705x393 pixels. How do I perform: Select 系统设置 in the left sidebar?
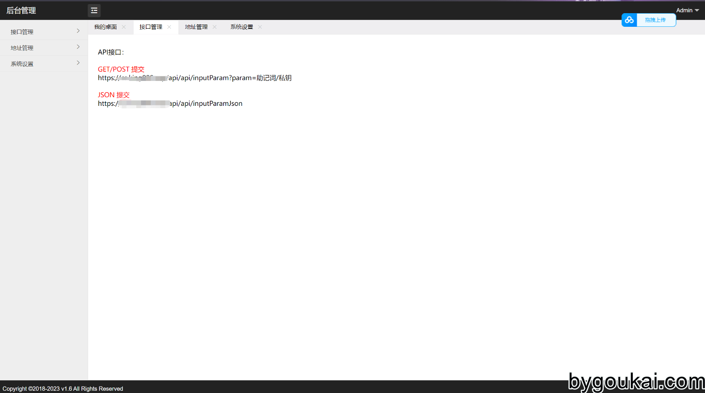tap(22, 64)
